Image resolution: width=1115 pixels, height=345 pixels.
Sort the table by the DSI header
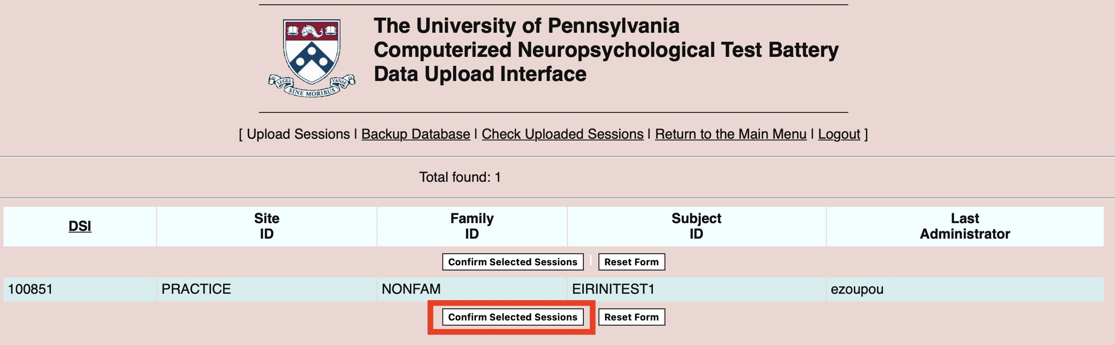(80, 226)
